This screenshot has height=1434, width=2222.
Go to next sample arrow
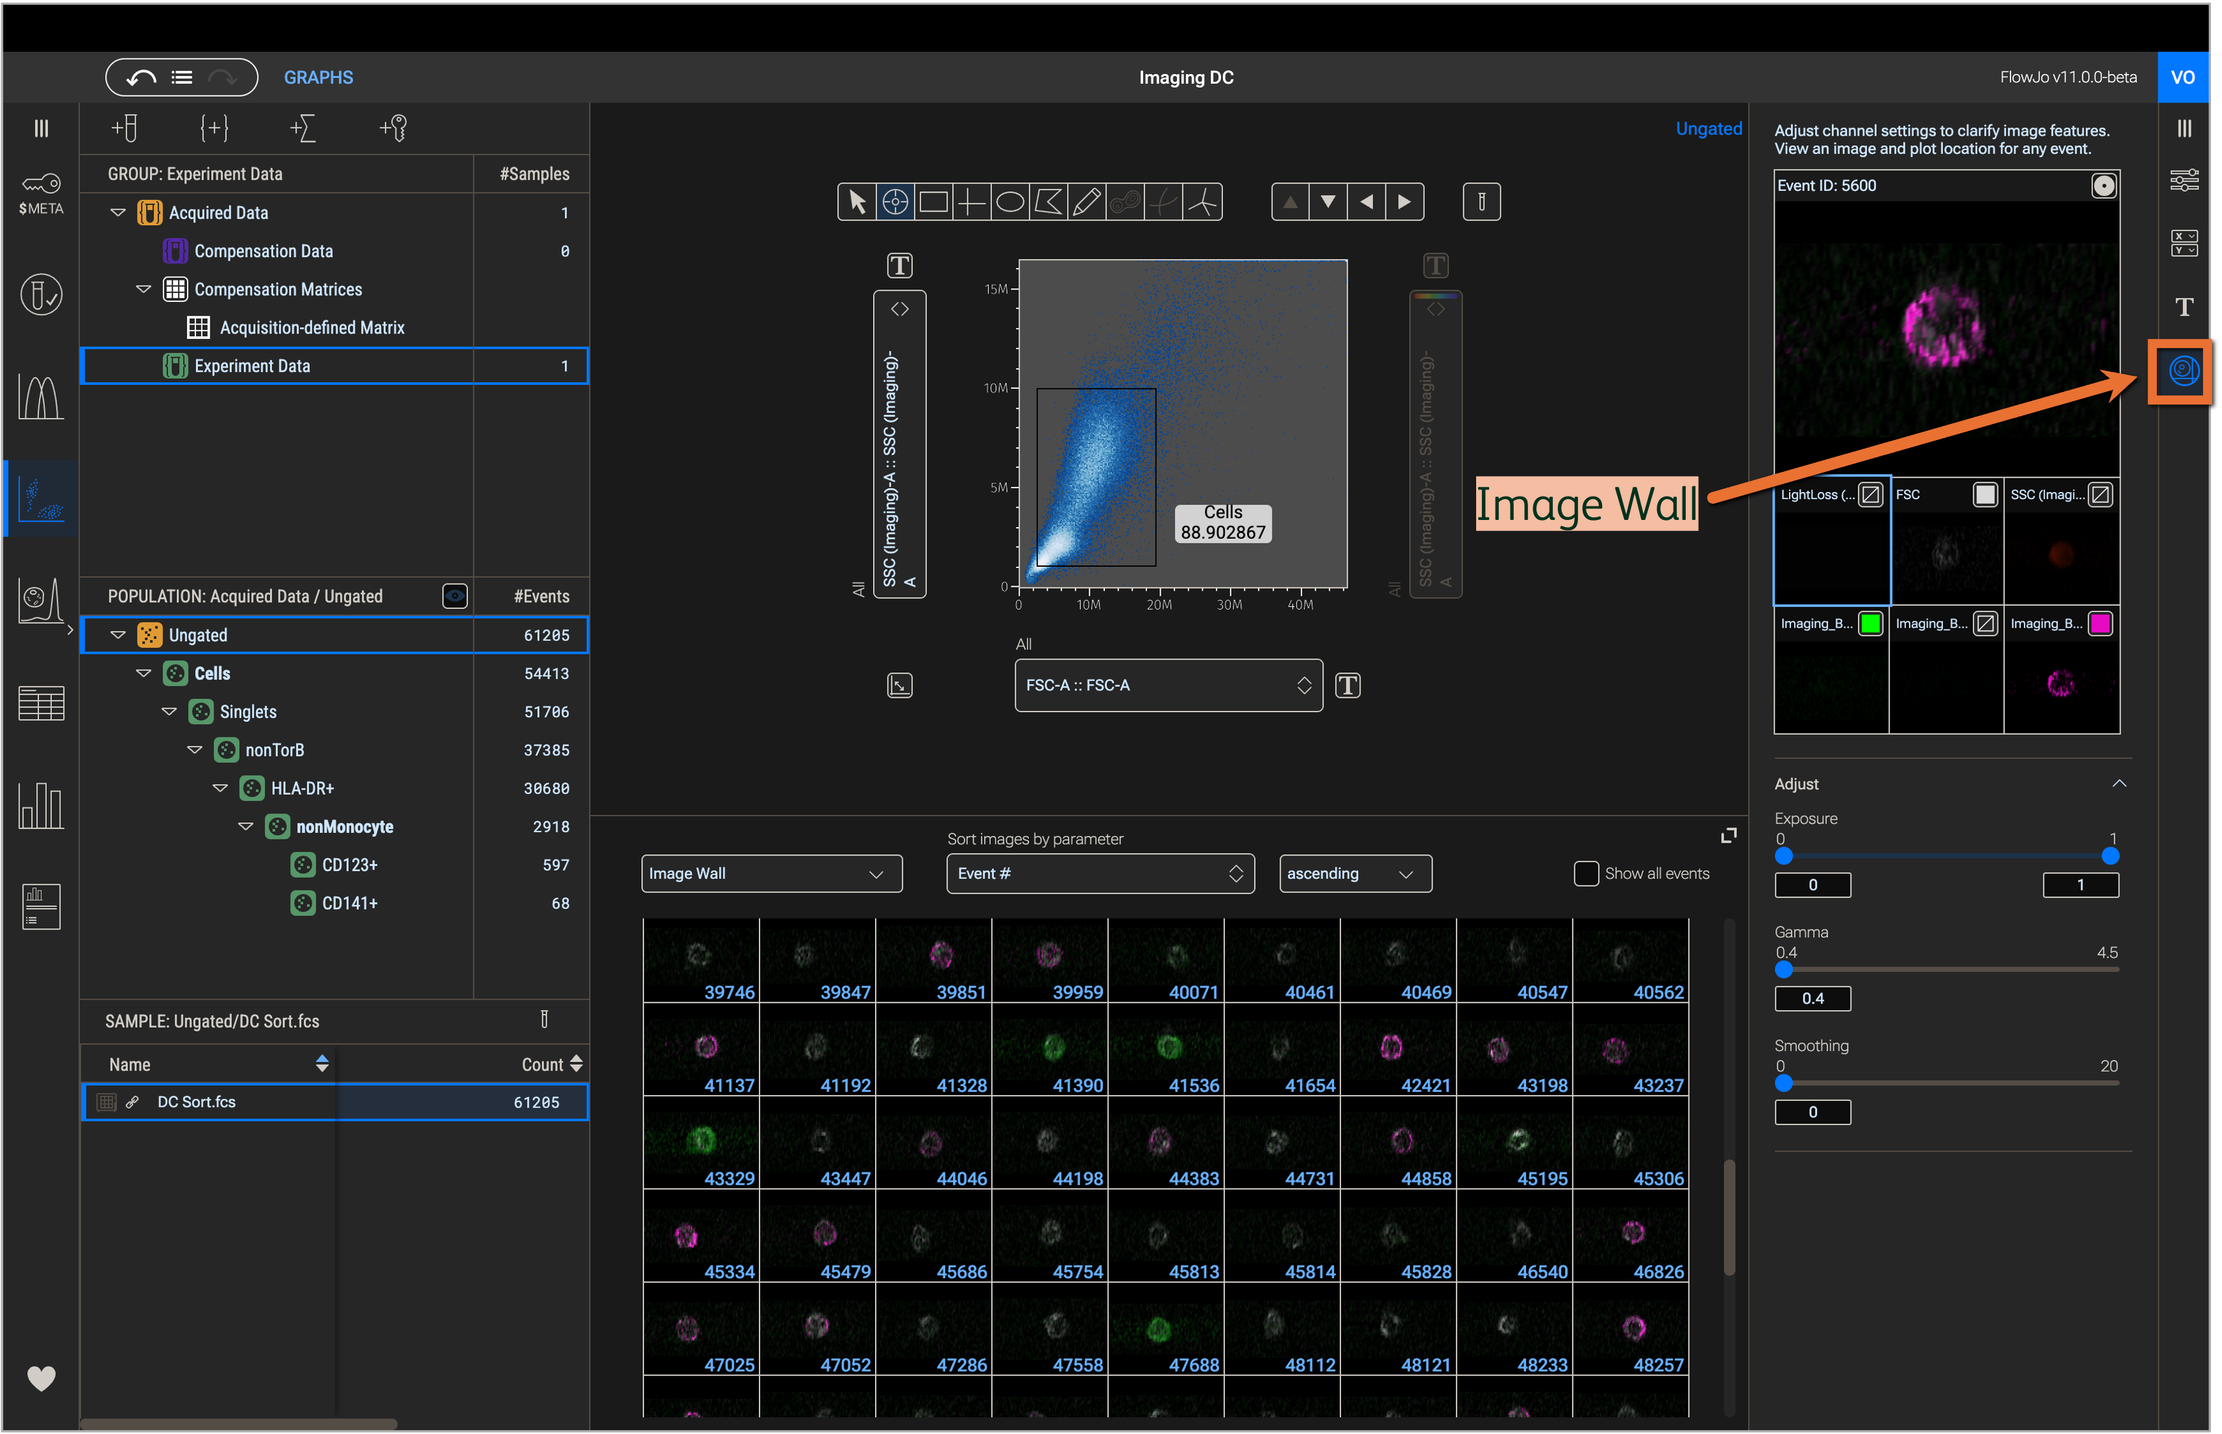pos(1405,202)
